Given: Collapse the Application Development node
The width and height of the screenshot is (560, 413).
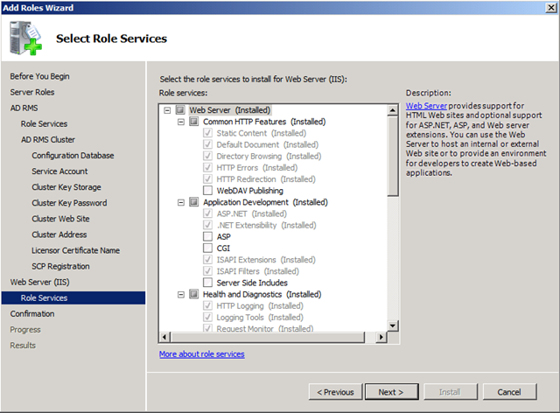Looking at the screenshot, I should (181, 203).
